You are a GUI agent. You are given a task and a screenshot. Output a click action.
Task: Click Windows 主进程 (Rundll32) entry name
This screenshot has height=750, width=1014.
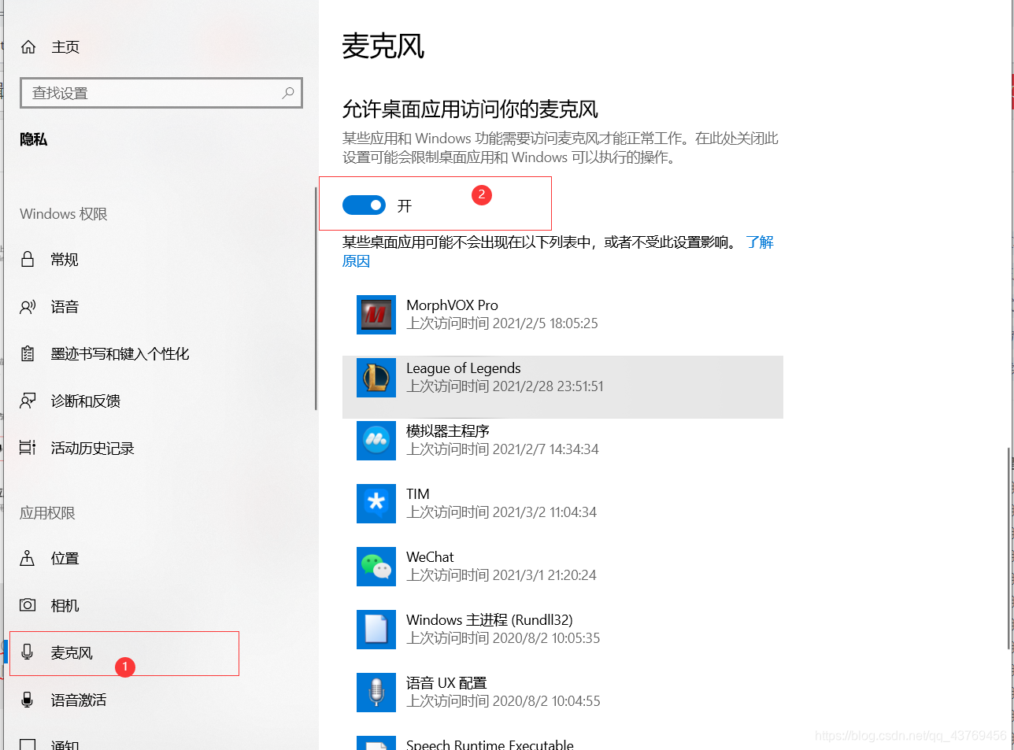click(490, 620)
